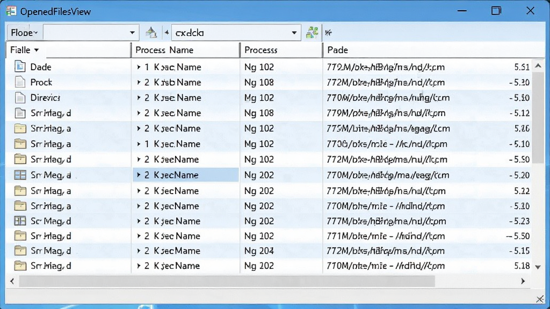550x309 pixels.
Task: Click the horizontal scrollbar left arrow
Action: click(x=12, y=281)
